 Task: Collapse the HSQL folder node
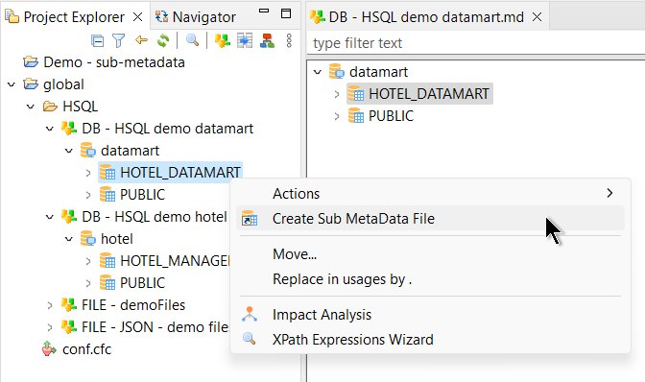(31, 107)
